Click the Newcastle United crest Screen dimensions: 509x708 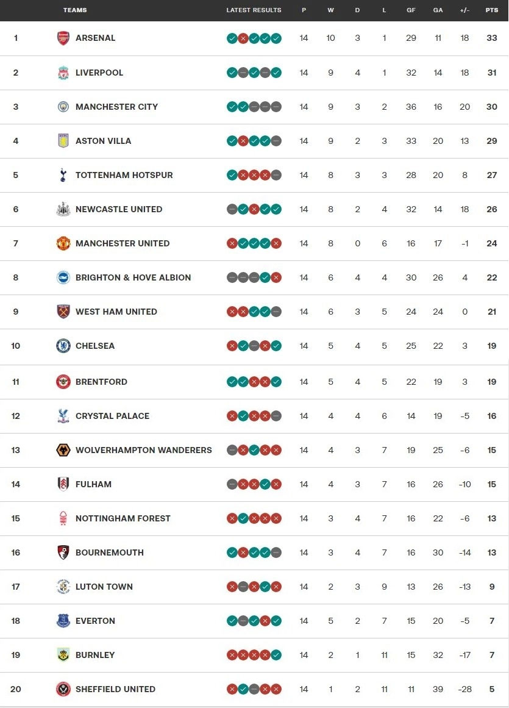pos(63,209)
